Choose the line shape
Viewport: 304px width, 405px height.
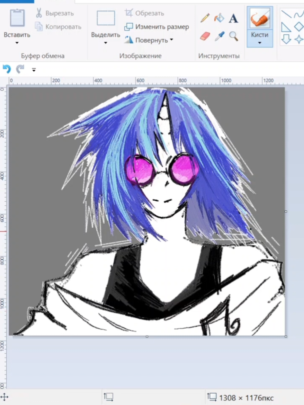286,14
